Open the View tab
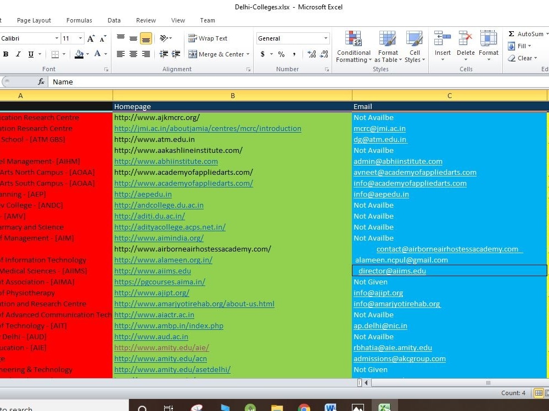Viewport: 549px width, 411px height. tap(178, 20)
